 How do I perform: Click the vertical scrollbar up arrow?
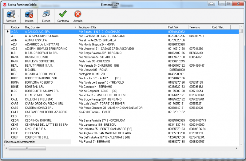241,27
